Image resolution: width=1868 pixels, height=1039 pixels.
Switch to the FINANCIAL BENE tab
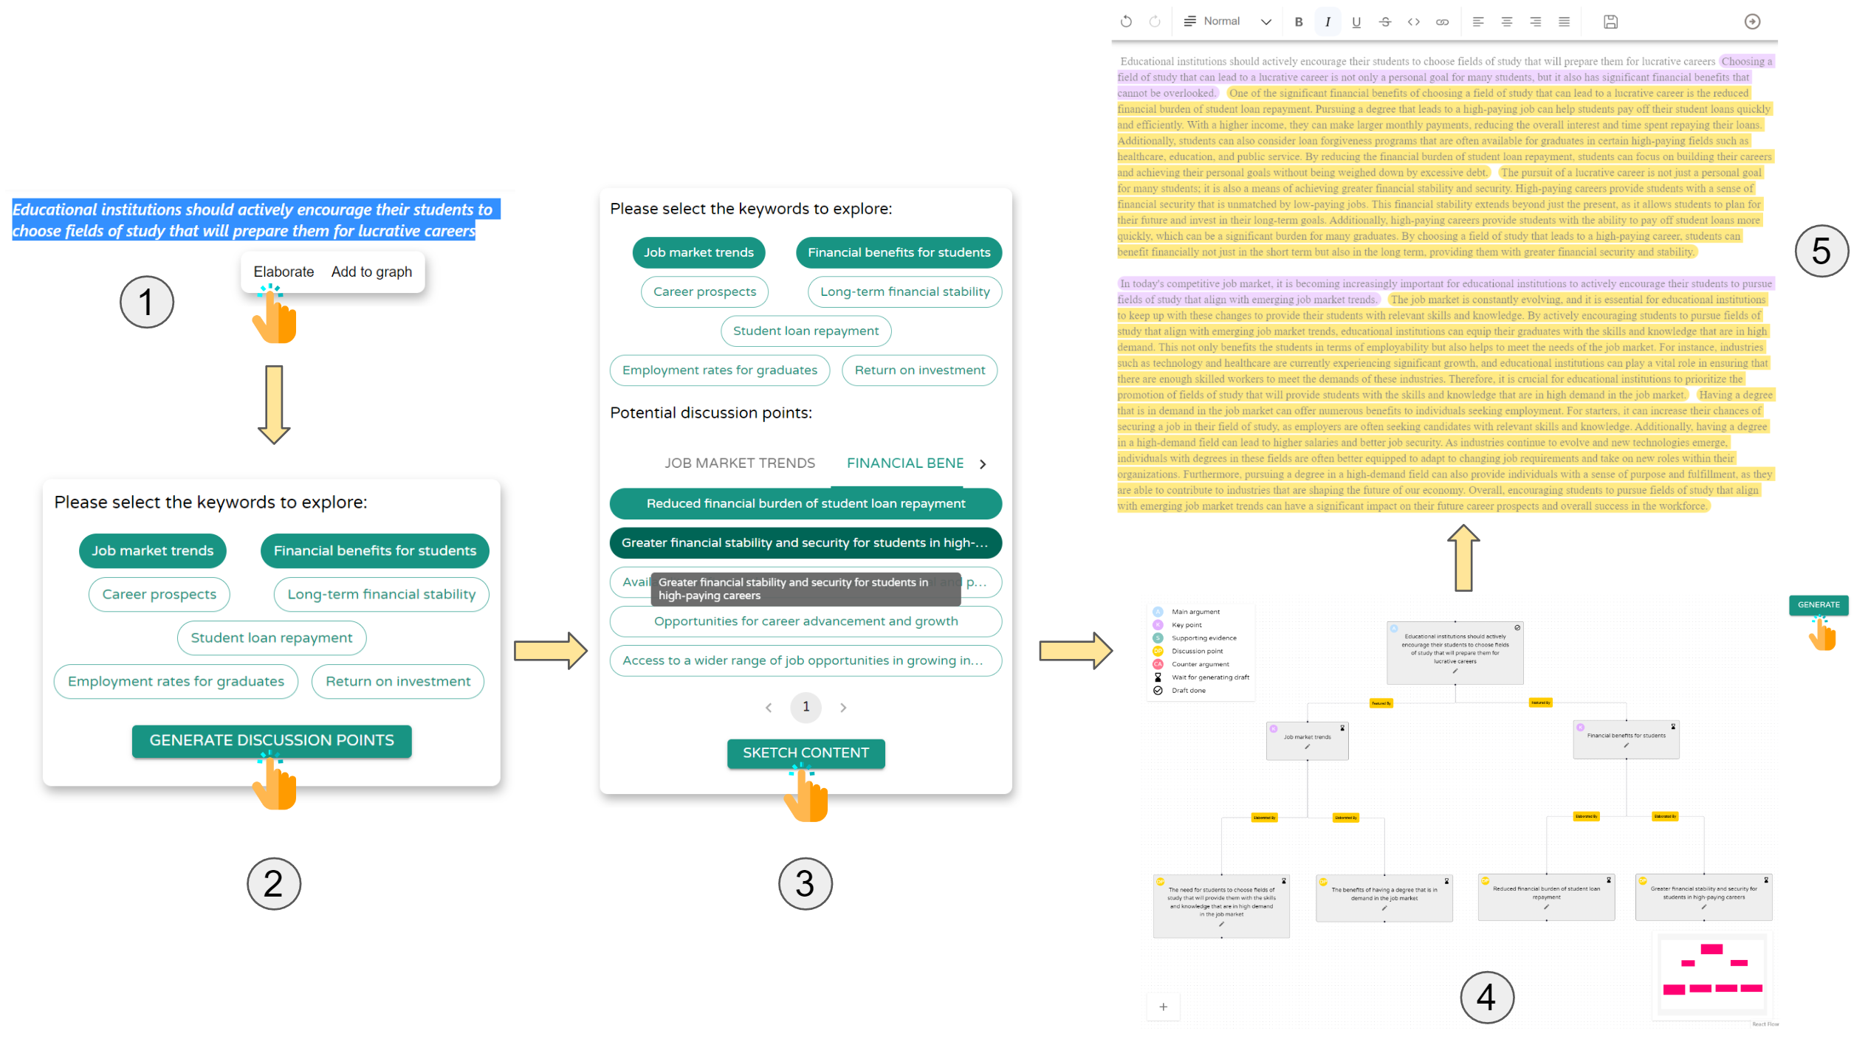[905, 463]
